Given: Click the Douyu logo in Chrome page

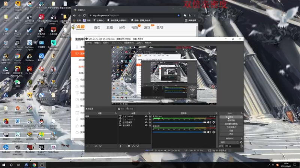Looking at the screenshot, I should point(78,27).
